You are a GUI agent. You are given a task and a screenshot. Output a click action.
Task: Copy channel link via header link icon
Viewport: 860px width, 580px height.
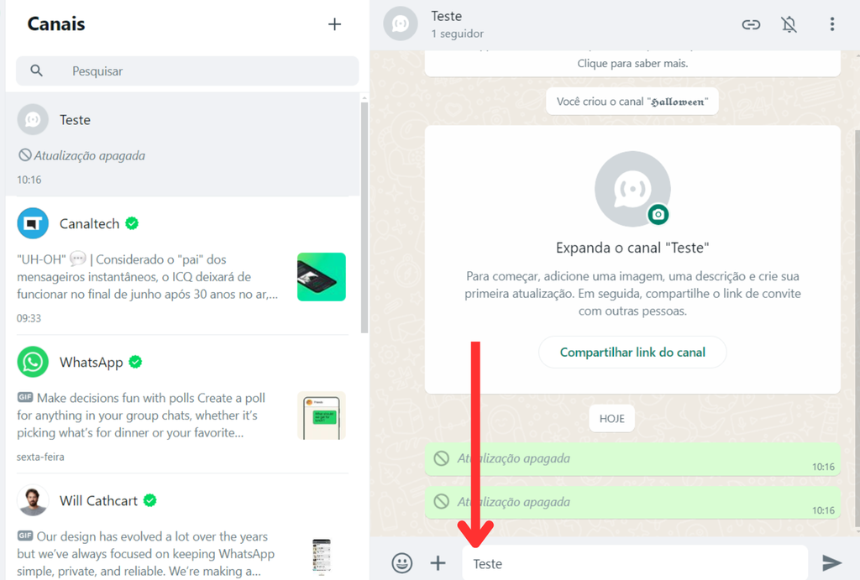751,24
